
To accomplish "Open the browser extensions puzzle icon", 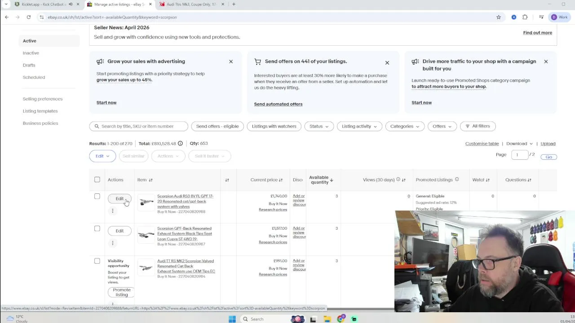I will click(525, 17).
